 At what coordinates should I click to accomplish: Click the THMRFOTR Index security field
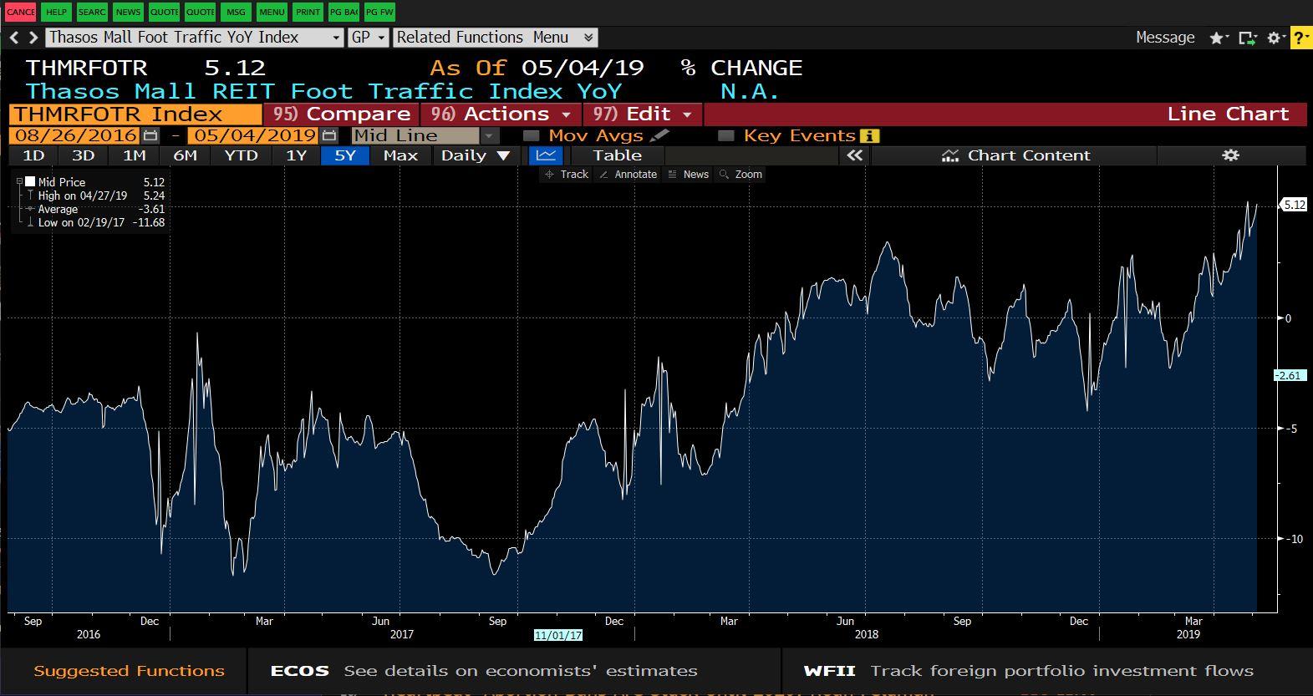pos(135,114)
